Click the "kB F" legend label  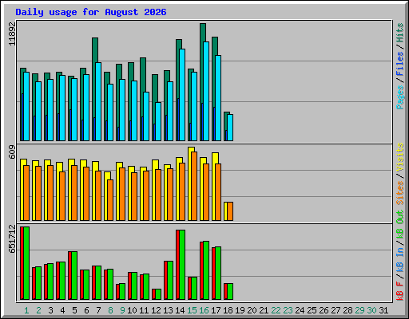(x=400, y=291)
